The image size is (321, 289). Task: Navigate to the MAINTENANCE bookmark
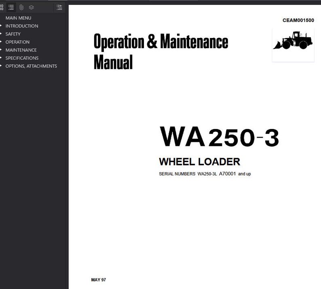(x=21, y=50)
